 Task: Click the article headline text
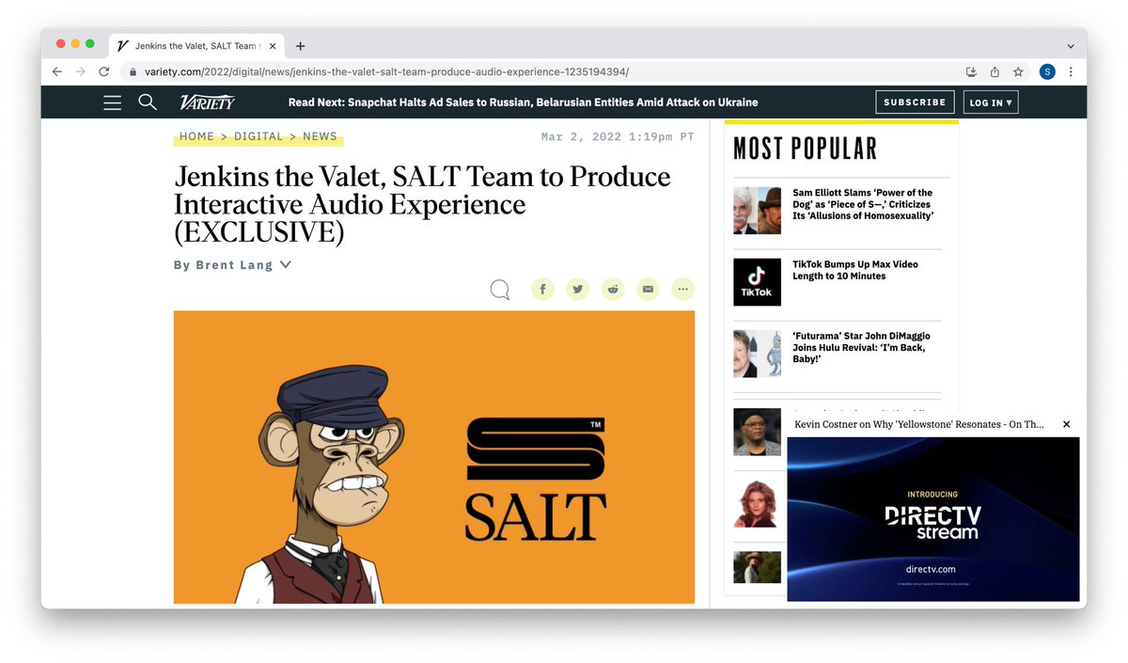[422, 204]
